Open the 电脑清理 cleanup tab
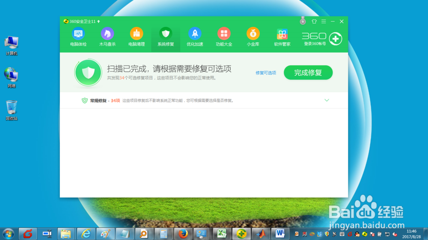 pyautogui.click(x=137, y=37)
